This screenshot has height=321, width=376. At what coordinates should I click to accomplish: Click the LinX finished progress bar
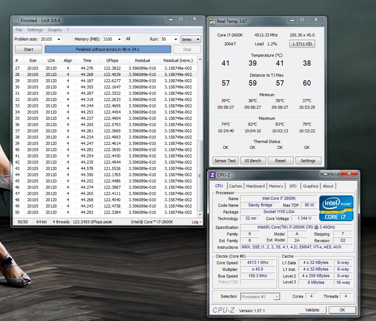[108, 49]
